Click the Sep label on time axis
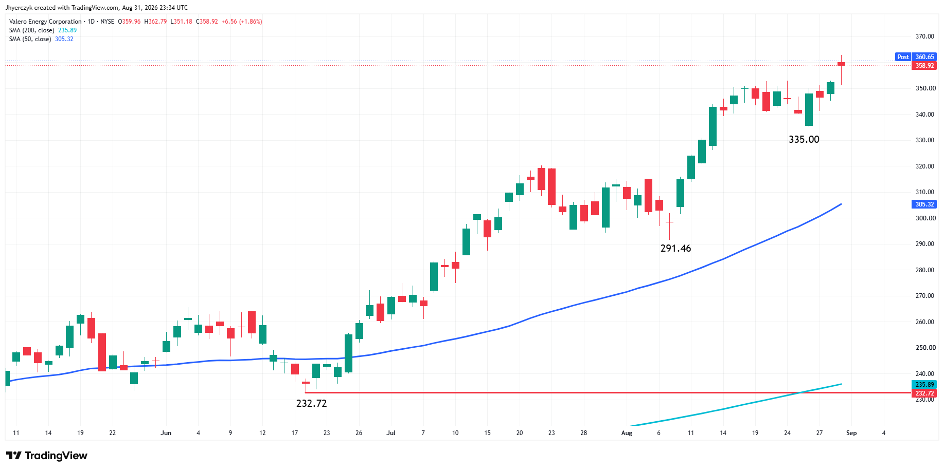The width and height of the screenshot is (944, 471). coord(851,433)
